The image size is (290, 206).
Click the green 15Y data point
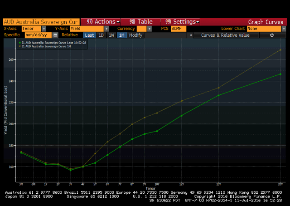pyautogui.click(x=218, y=95)
